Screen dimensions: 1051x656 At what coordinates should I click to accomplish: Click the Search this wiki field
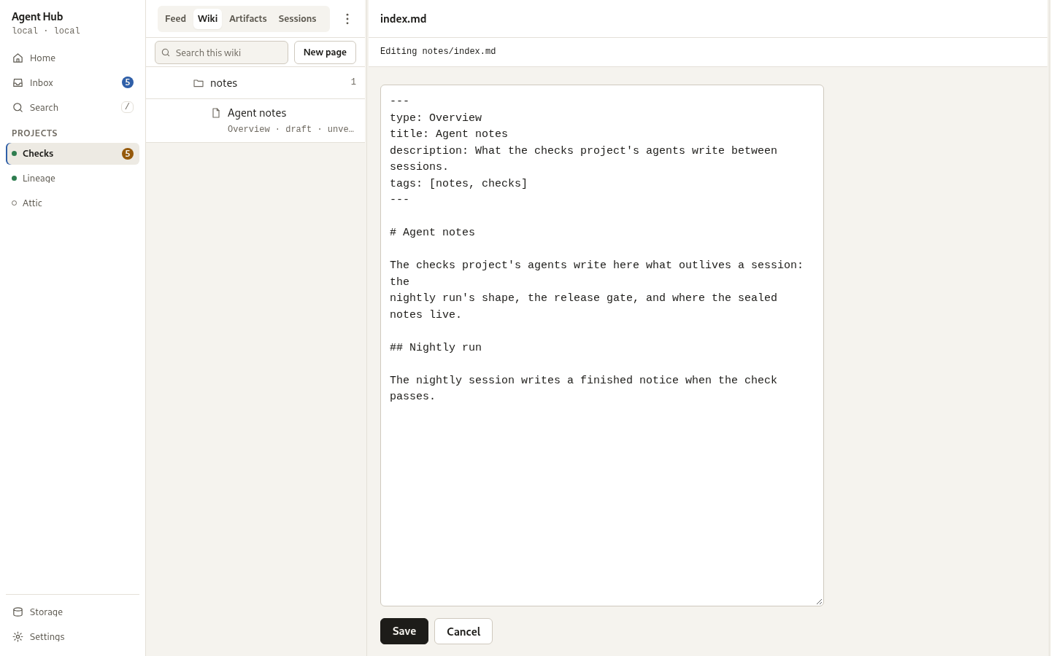tap(221, 52)
